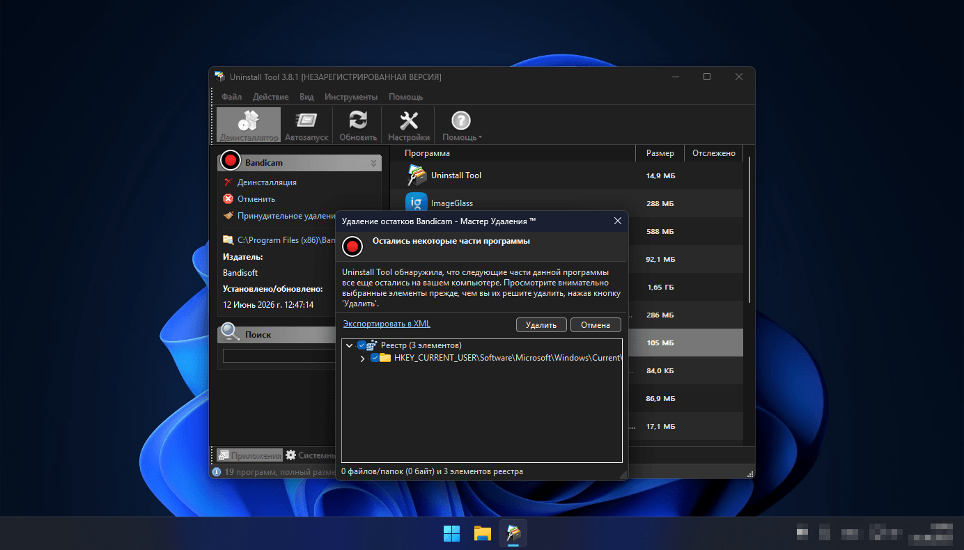Viewport: 964px width, 550px height.
Task: Open the Инструменты menu
Action: [x=351, y=97]
